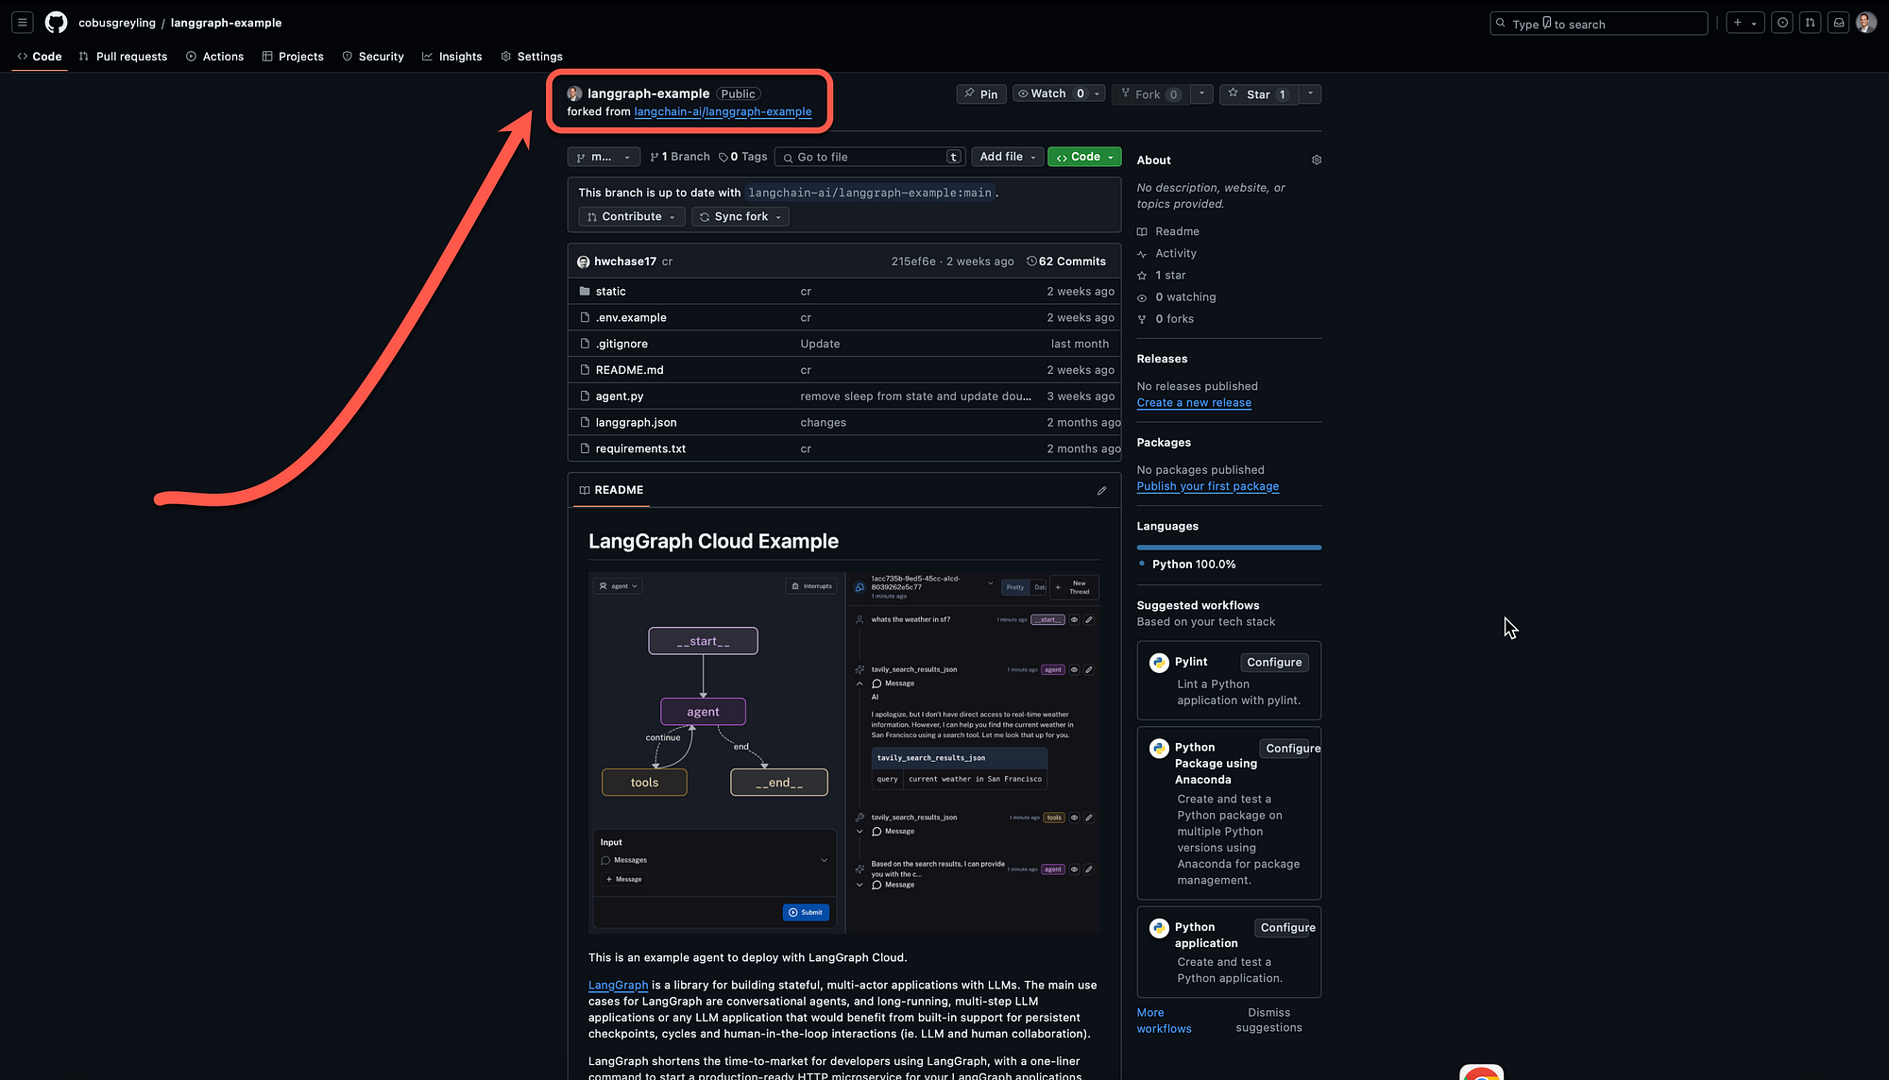This screenshot has width=1889, height=1080.
Task: Click hwchase17's avatar in the commit bar
Action: coord(583,261)
